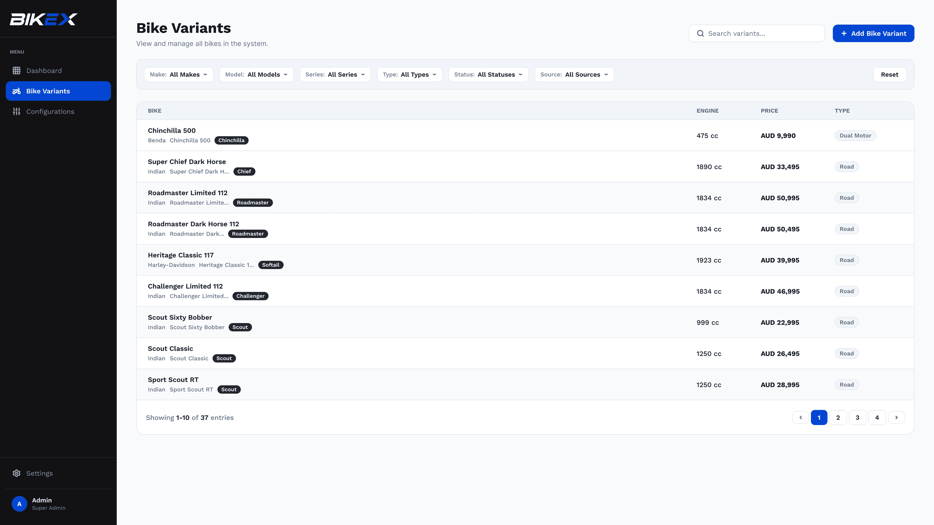Open the Heritage Classic 117 row

(x=525, y=260)
